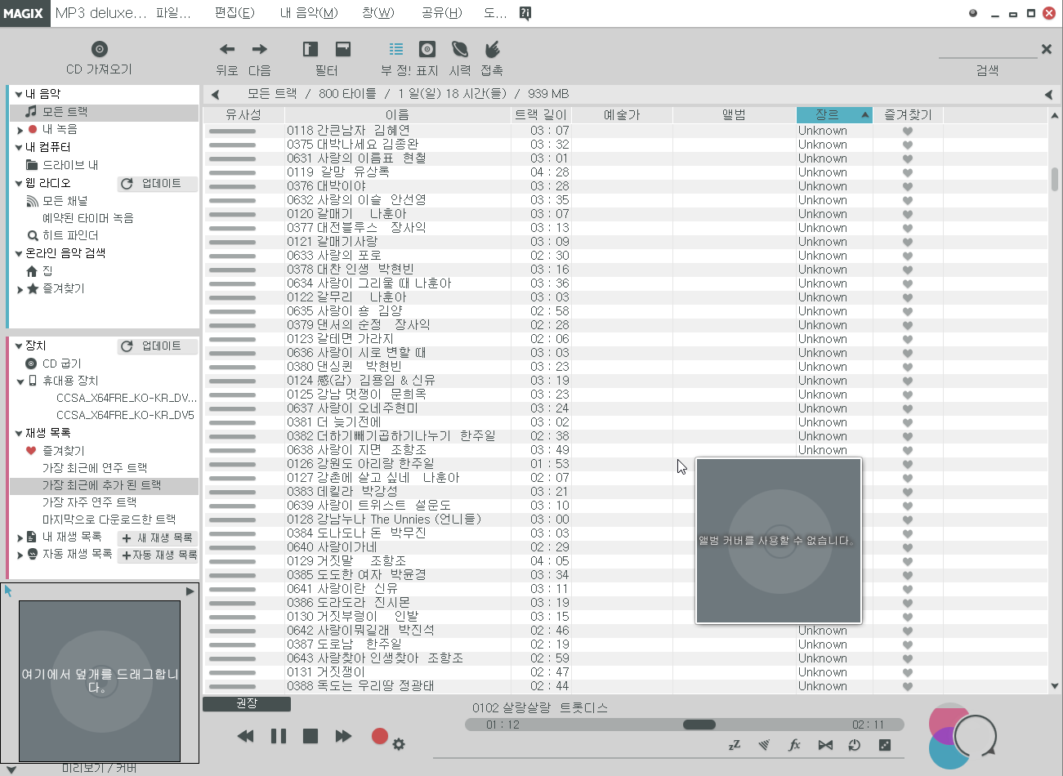Screen dimensions: 1063x776
Task: Expand the 내 재생 목록 node
Action: 20,537
